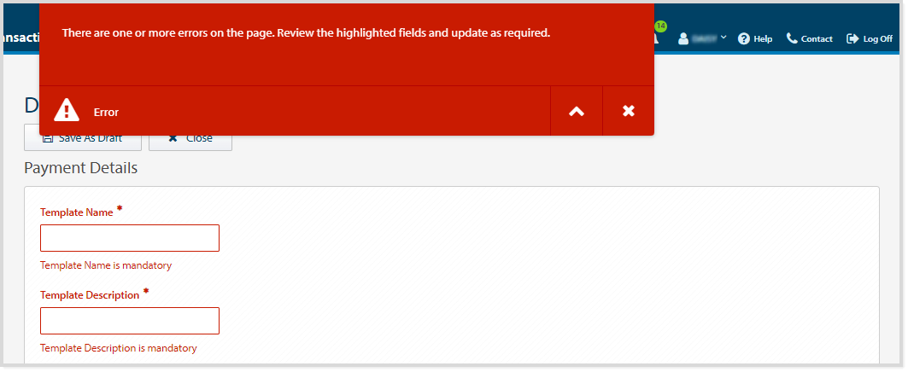Click the Template Name is mandatory message
The image size is (908, 372).
106,265
